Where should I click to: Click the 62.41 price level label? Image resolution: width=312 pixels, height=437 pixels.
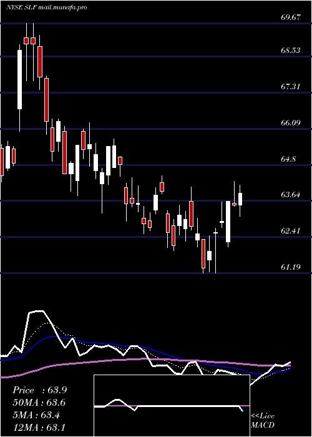(x=291, y=231)
